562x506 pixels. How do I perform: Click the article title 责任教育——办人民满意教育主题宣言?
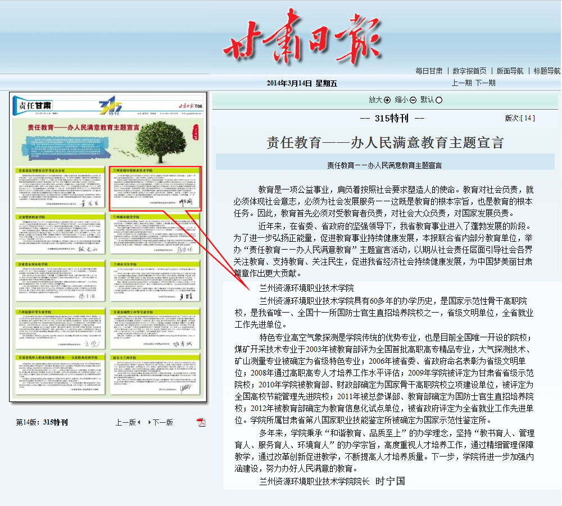386,143
